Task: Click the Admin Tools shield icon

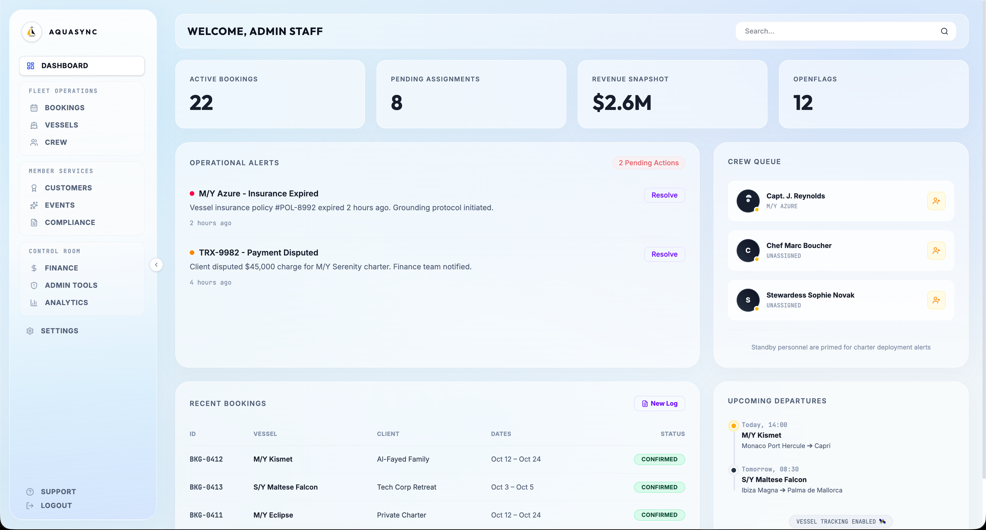Action: [x=34, y=286]
